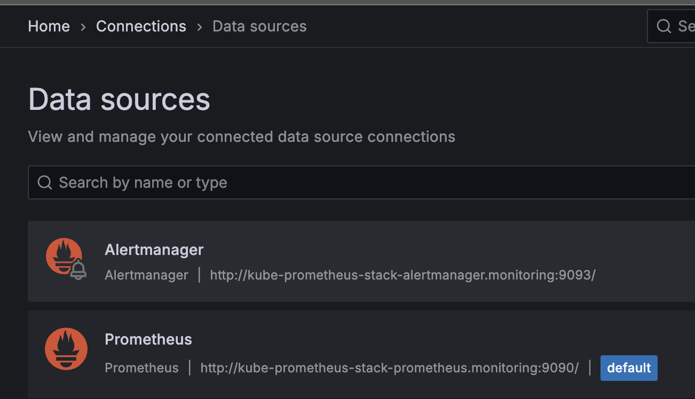Image resolution: width=695 pixels, height=399 pixels.
Task: Click the chevron separator after Home breadcrumb
Action: tap(83, 27)
